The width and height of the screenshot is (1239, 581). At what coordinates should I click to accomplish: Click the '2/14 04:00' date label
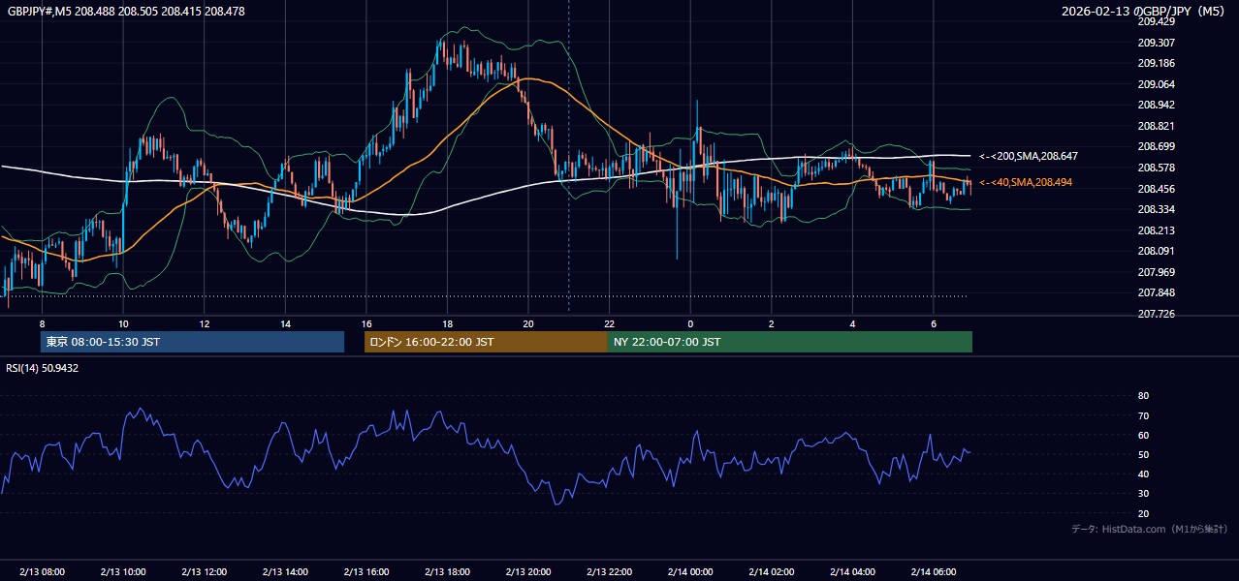point(852,572)
